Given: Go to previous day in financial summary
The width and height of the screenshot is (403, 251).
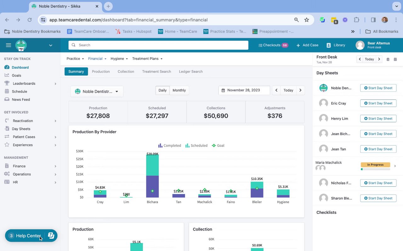Looking at the screenshot, I should (276, 90).
